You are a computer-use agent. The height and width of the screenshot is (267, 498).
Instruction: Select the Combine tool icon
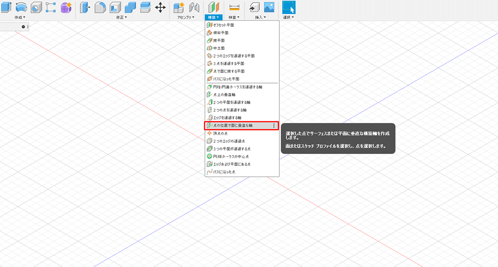pyautogui.click(x=130, y=7)
